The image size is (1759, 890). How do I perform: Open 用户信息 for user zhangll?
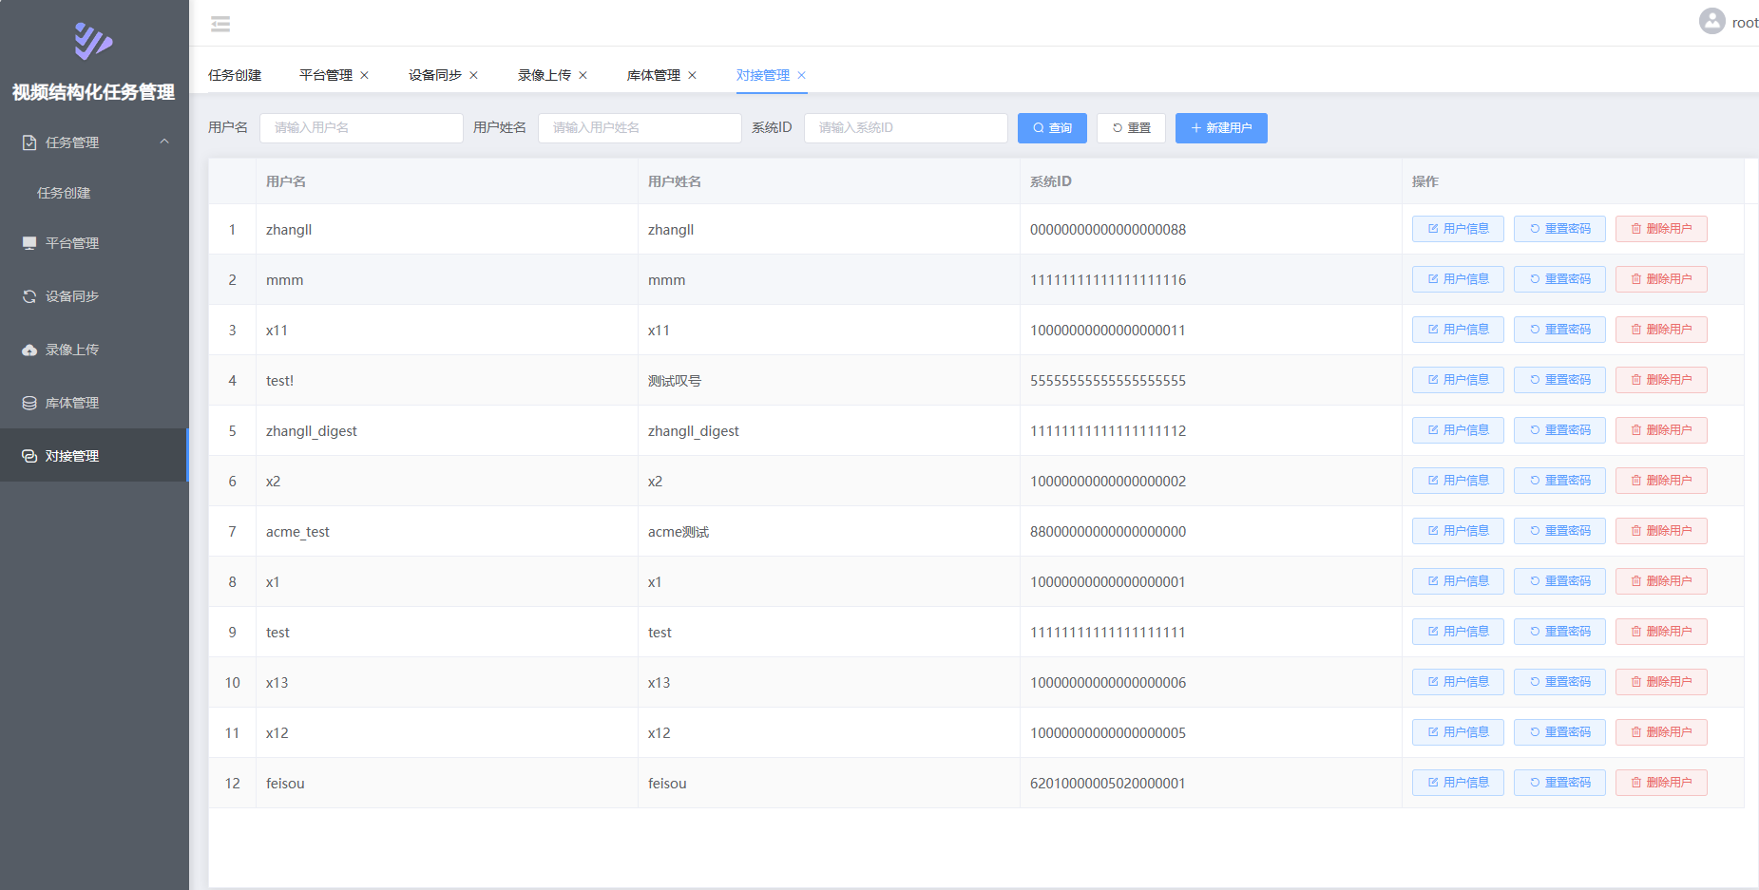pyautogui.click(x=1458, y=229)
